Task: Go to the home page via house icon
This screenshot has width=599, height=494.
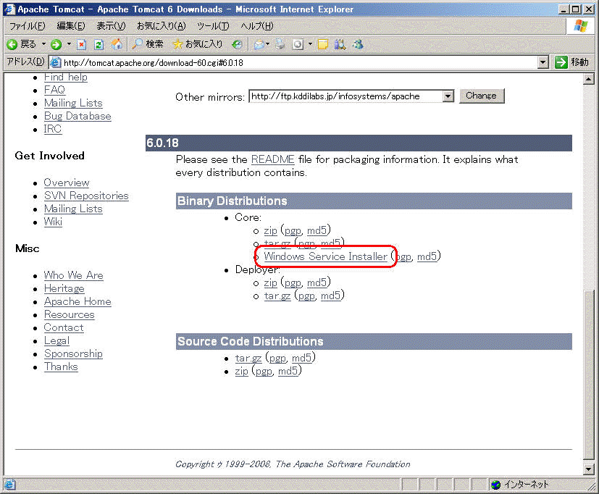Action: point(117,44)
